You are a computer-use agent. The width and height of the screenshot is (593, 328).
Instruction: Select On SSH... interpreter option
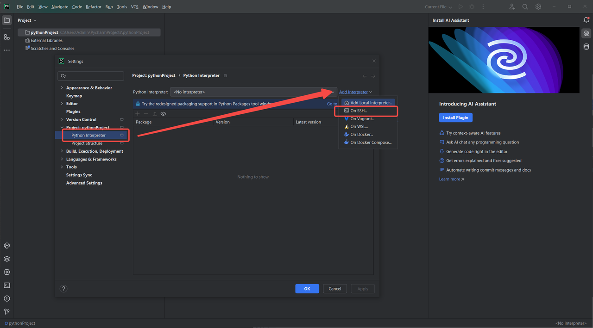pos(359,111)
